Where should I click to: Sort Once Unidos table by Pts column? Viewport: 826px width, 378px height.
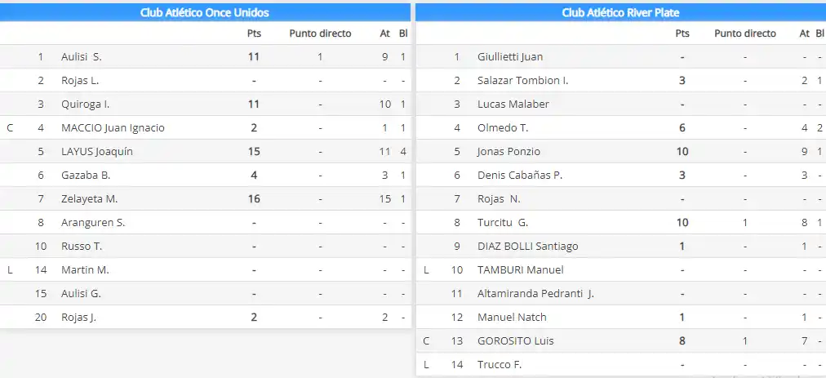254,33
